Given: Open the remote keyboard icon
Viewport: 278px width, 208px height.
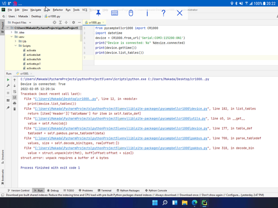Looking at the screenshot, I should click(115, 13).
